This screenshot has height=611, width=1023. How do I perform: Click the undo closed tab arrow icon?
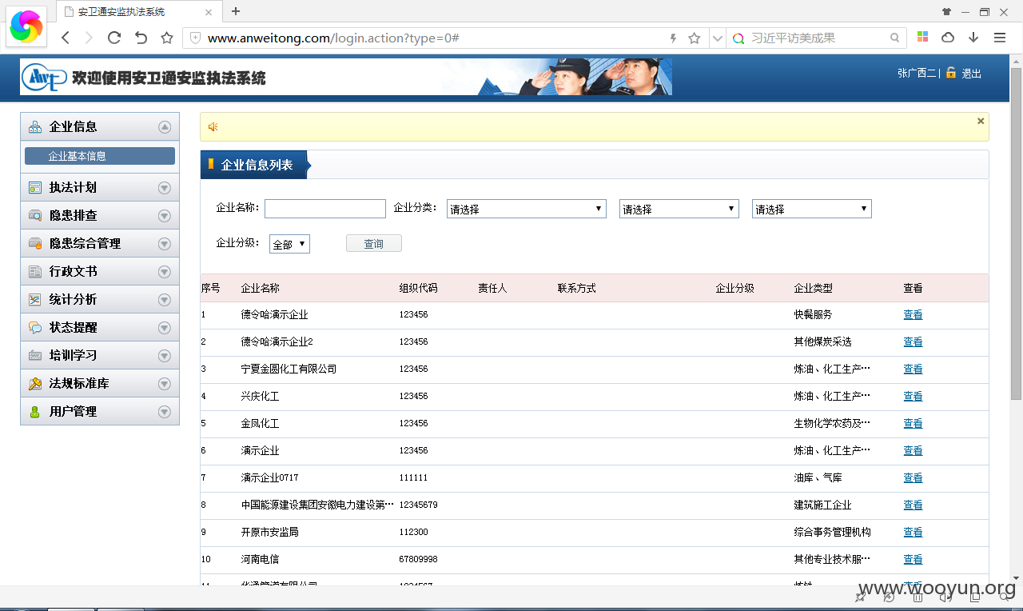[x=141, y=38]
